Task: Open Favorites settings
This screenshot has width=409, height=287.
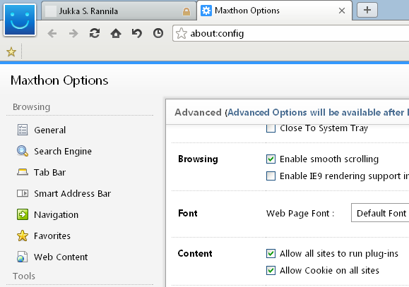Action: (x=52, y=236)
